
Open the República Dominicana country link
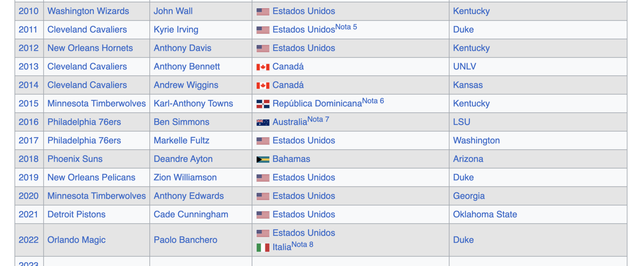[x=317, y=104]
